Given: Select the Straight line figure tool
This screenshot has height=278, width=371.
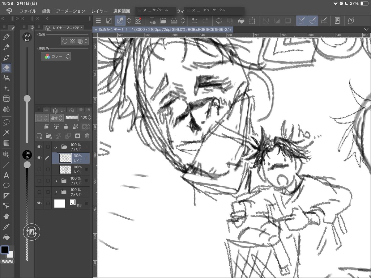Looking at the screenshot, I should (x=6, y=165).
